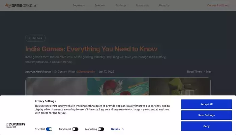This screenshot has width=236, height=135.
Task: Click the article title heading
Action: [x=91, y=49]
